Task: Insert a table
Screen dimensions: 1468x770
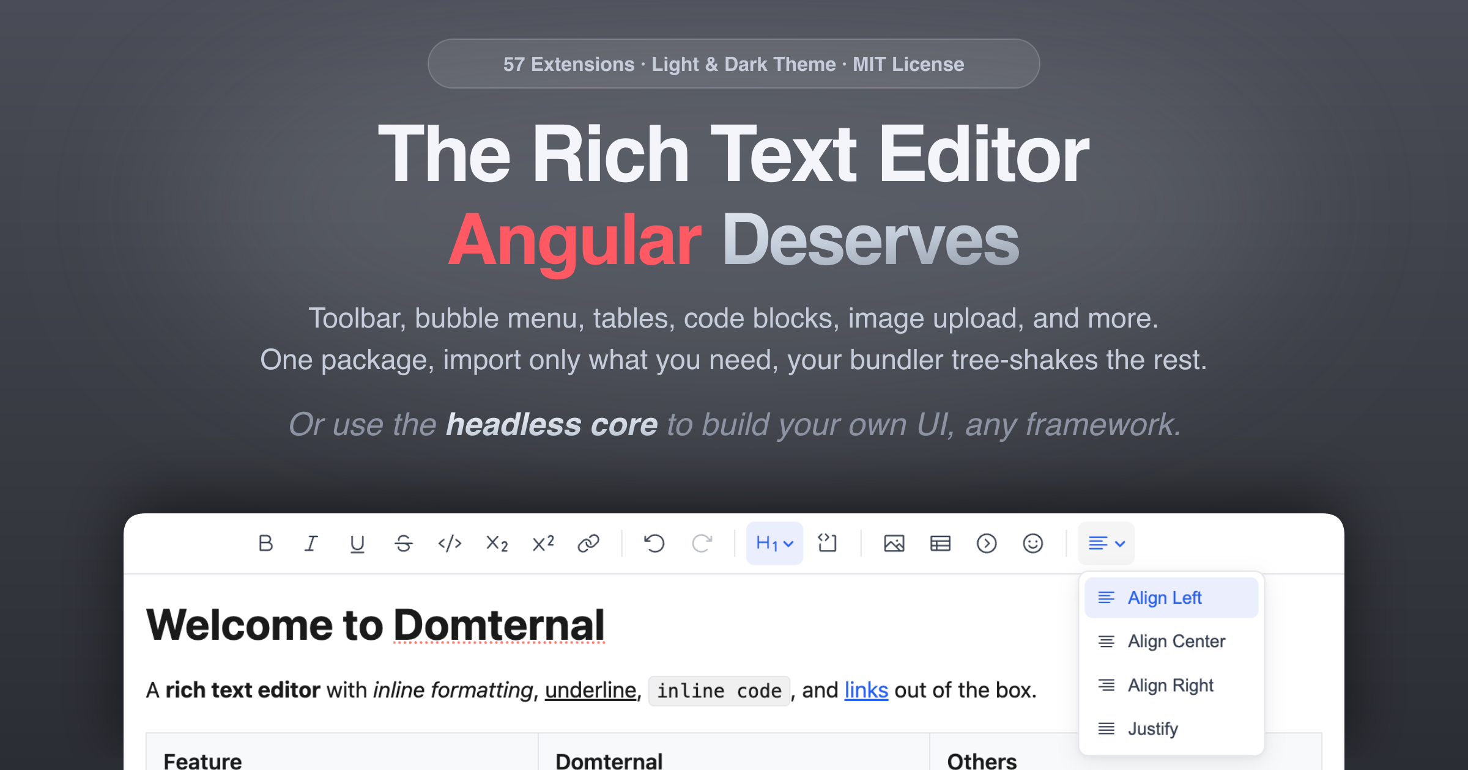Action: pos(940,543)
